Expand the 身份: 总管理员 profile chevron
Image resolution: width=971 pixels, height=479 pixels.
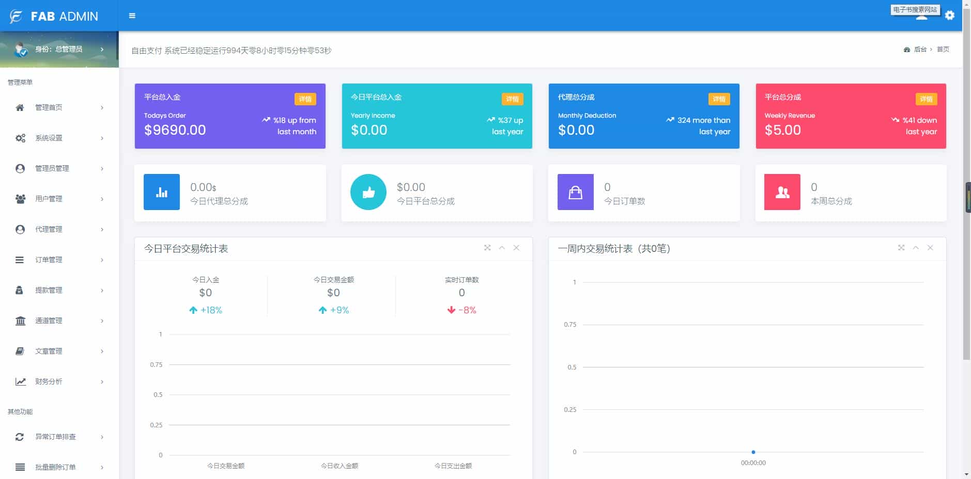(102, 49)
